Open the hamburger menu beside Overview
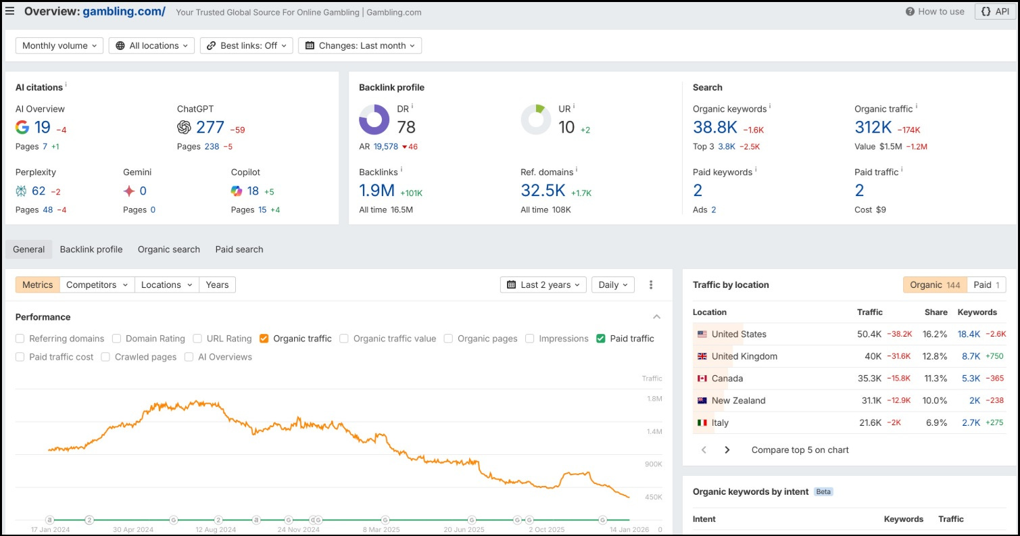 10,11
